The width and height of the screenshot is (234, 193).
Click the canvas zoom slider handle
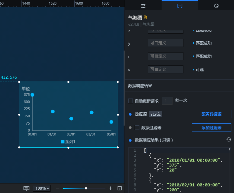[x=86, y=188]
